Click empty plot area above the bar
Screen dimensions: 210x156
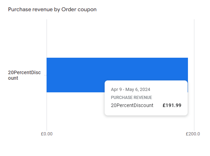point(119,38)
